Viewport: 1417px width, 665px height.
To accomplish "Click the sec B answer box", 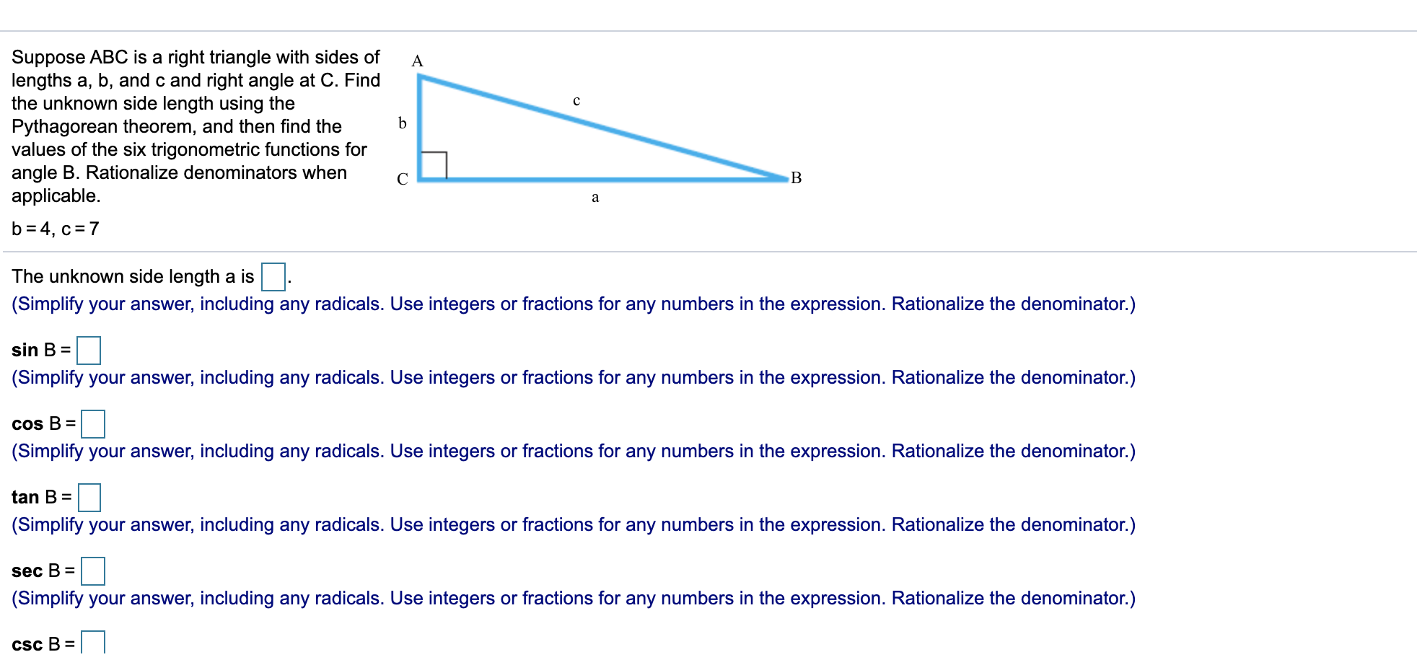I will tap(93, 572).
